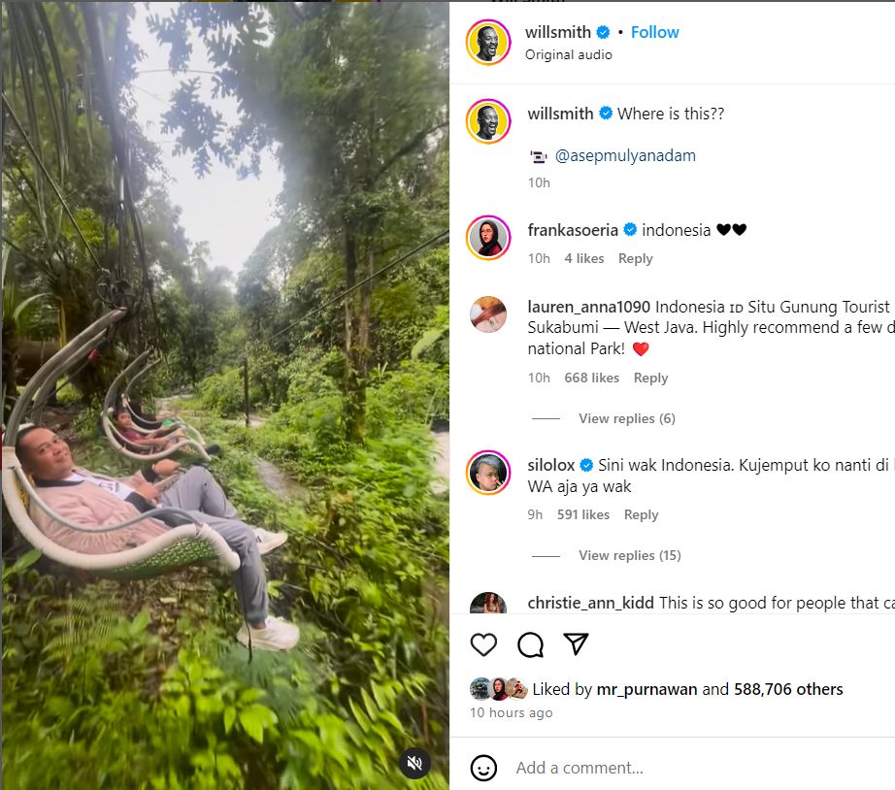Reply to frankasoeria's comment

coord(635,258)
